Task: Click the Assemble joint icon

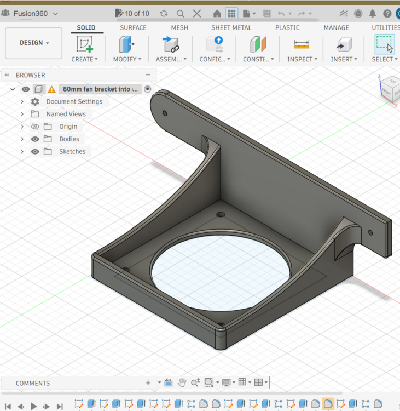Action: [171, 44]
